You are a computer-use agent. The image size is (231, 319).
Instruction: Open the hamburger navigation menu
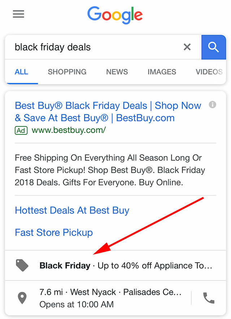point(18,14)
